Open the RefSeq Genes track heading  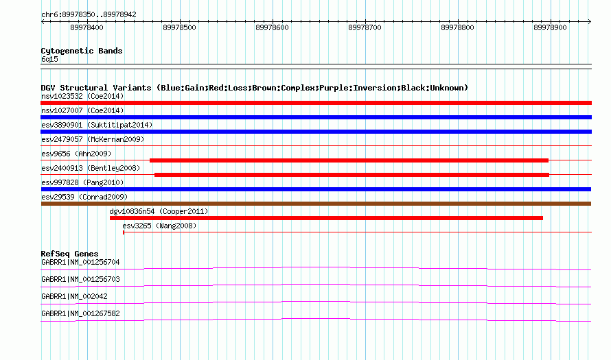pos(69,254)
